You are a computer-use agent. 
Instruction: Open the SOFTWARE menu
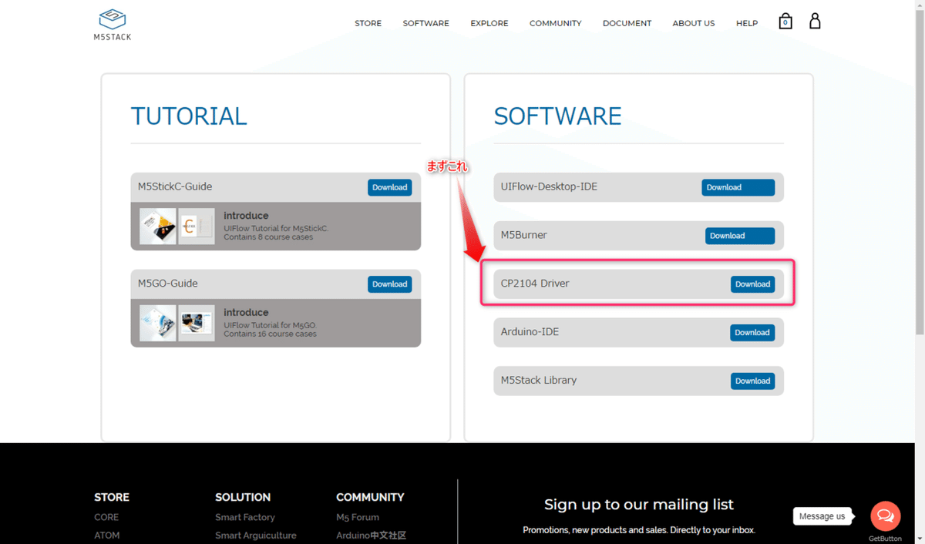pyautogui.click(x=425, y=23)
